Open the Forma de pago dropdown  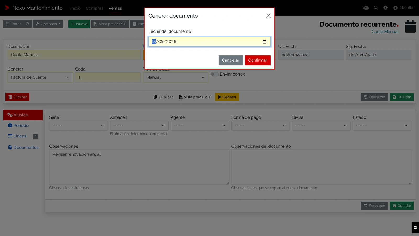[261, 126]
